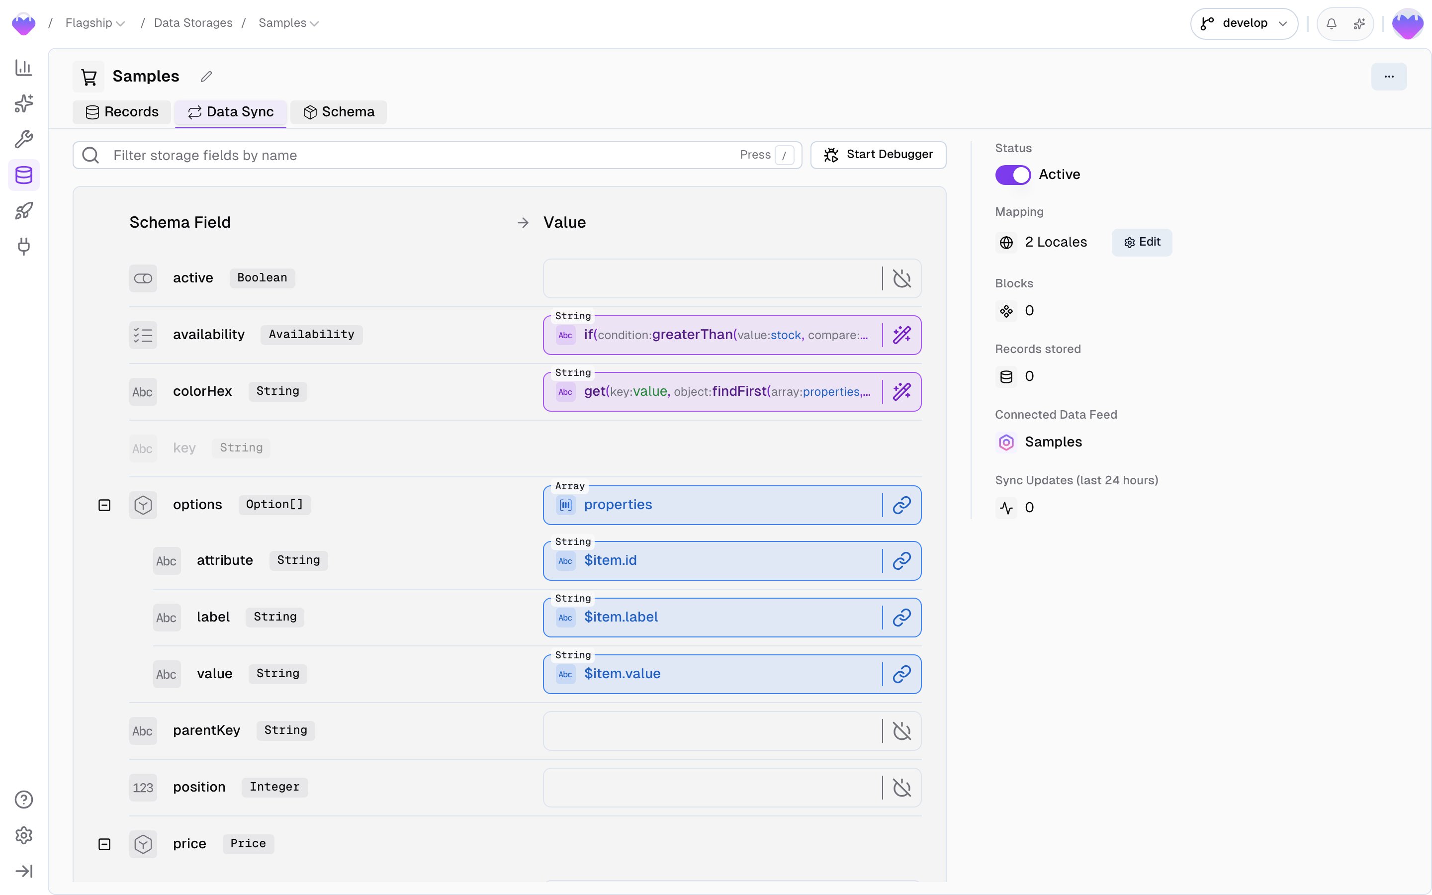The image size is (1432, 895).
Task: Open the three-dots more options menu
Action: pos(1389,77)
